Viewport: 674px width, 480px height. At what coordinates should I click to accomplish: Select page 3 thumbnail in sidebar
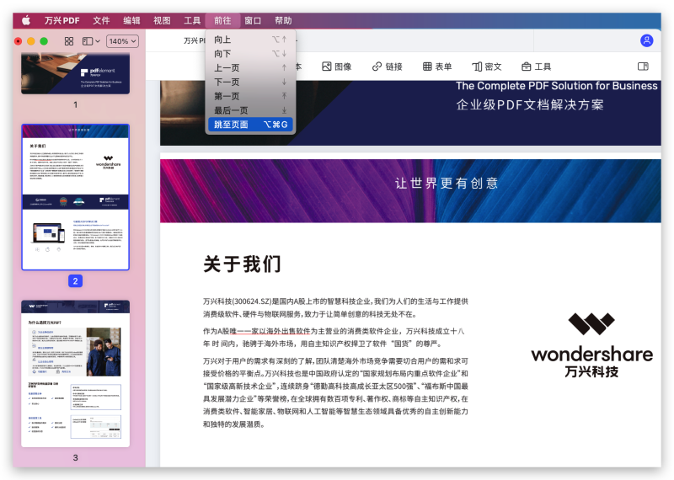click(75, 374)
